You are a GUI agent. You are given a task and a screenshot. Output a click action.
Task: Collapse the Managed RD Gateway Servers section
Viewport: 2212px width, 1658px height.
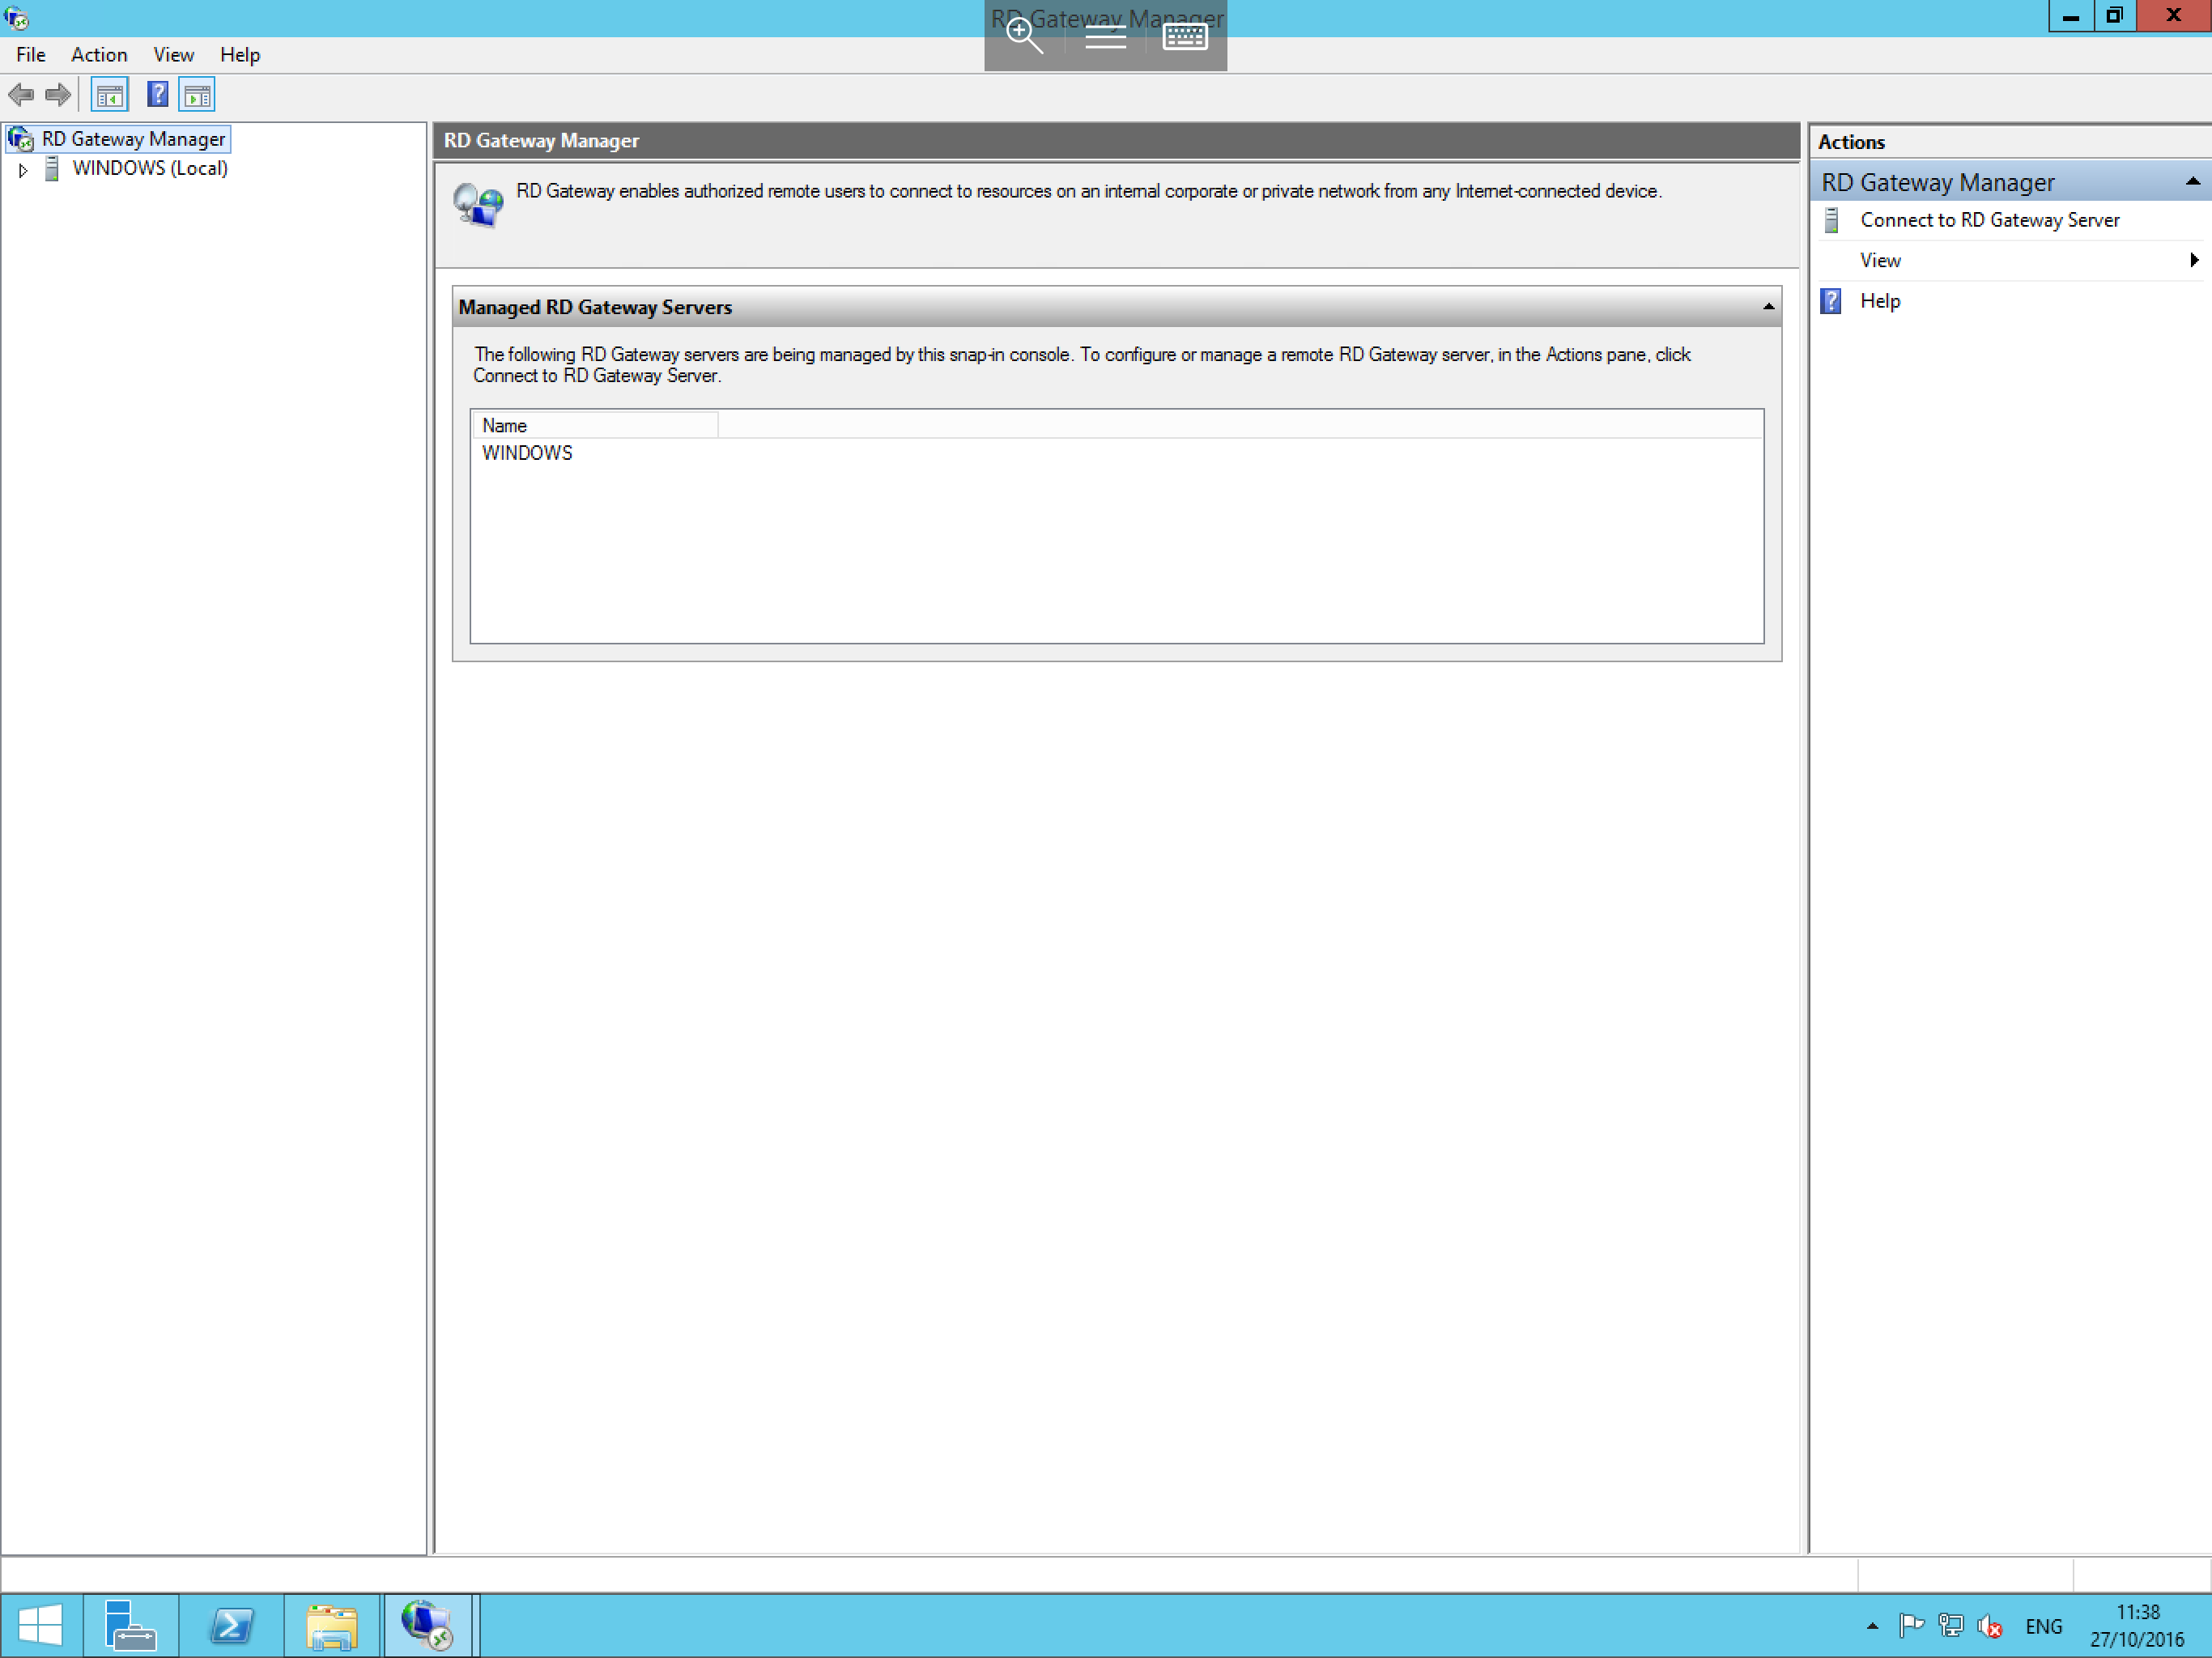[x=1768, y=307]
